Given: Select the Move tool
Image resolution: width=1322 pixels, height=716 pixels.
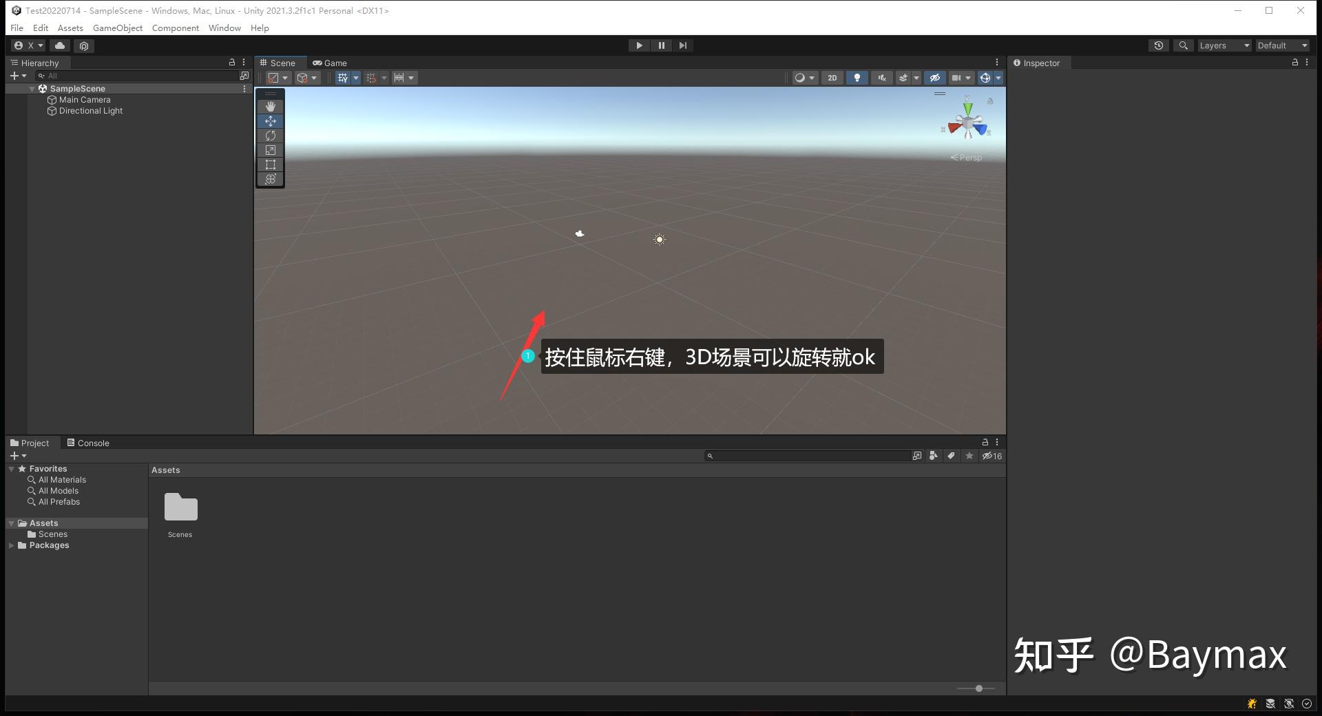Looking at the screenshot, I should 270,121.
